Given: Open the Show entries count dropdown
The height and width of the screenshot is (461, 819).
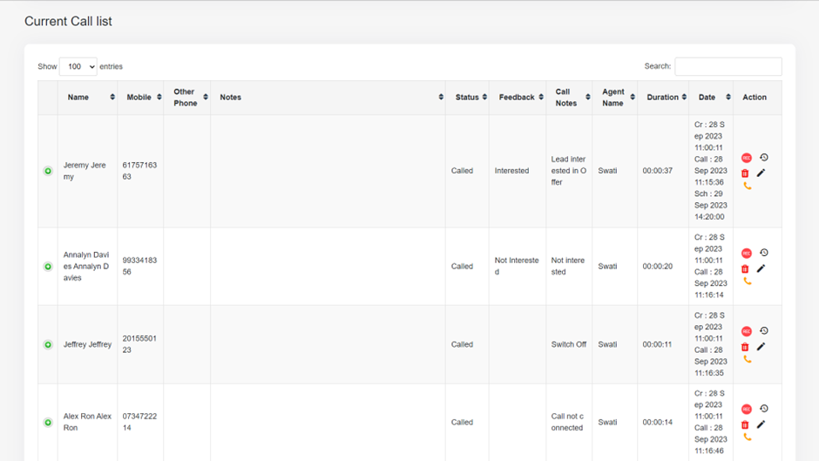Looking at the screenshot, I should click(x=78, y=66).
